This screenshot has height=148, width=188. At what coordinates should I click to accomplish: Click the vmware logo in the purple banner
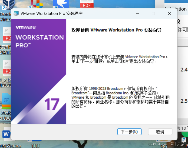click(26, 27)
